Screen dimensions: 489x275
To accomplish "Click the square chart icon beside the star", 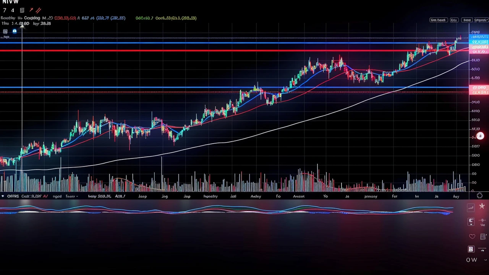I will (471, 207).
